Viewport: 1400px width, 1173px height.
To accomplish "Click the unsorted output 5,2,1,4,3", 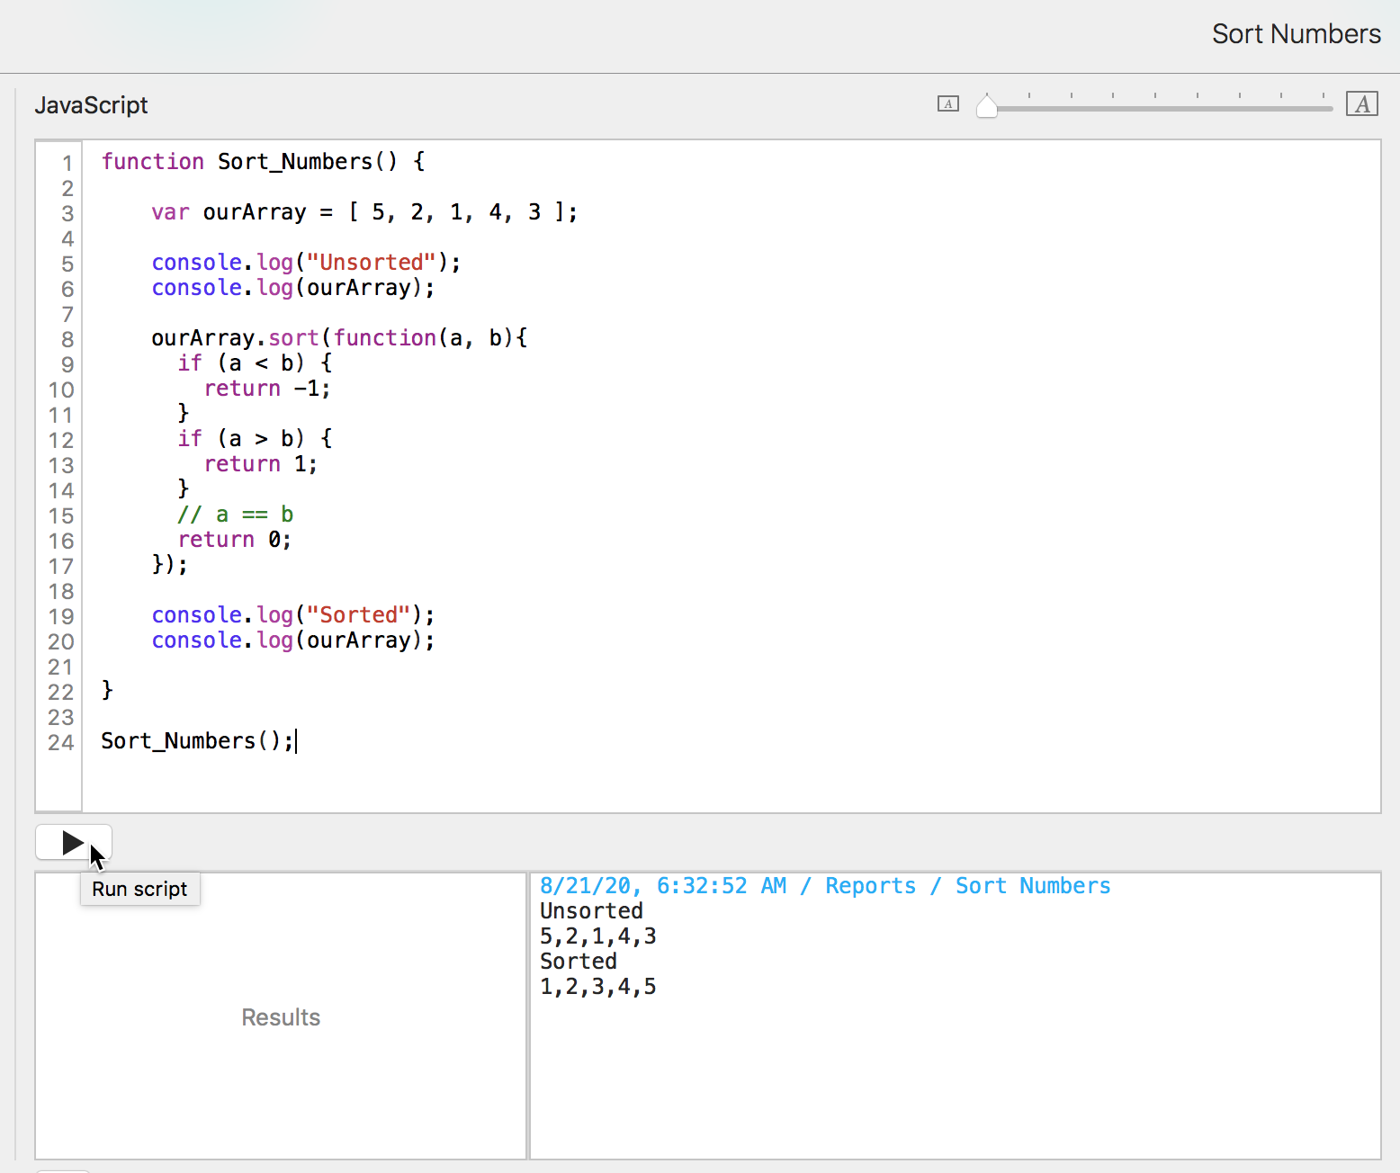I will (597, 936).
